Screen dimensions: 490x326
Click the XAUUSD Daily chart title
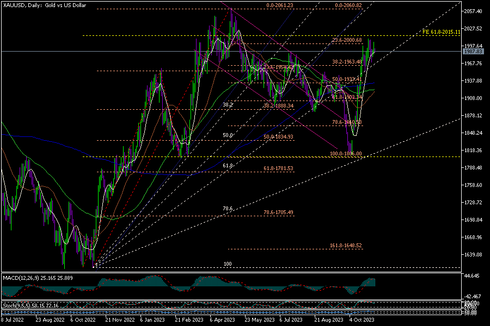(45, 4)
